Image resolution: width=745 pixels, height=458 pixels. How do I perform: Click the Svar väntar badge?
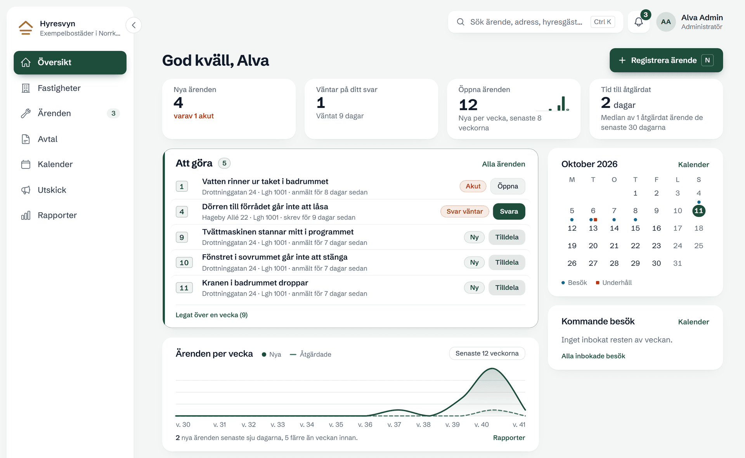[x=464, y=212]
